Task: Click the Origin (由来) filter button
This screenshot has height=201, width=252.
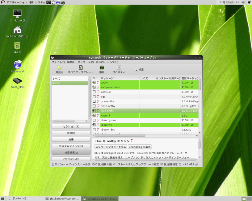Action: click(71, 139)
